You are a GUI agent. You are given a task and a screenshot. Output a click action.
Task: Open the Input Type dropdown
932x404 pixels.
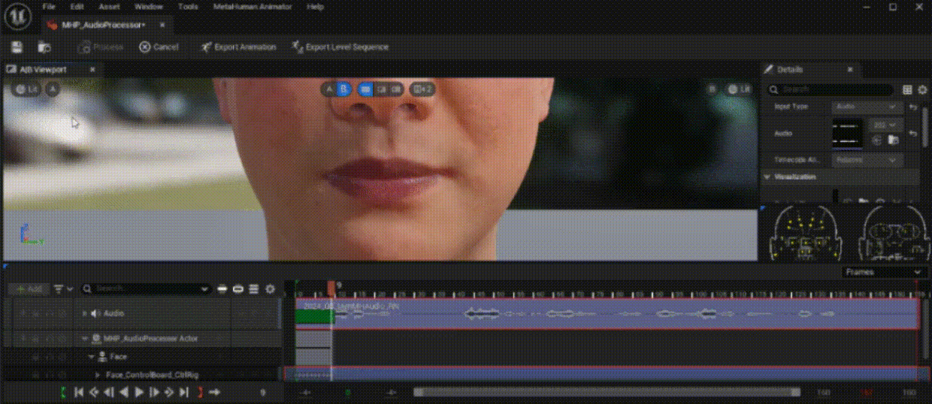tap(867, 107)
